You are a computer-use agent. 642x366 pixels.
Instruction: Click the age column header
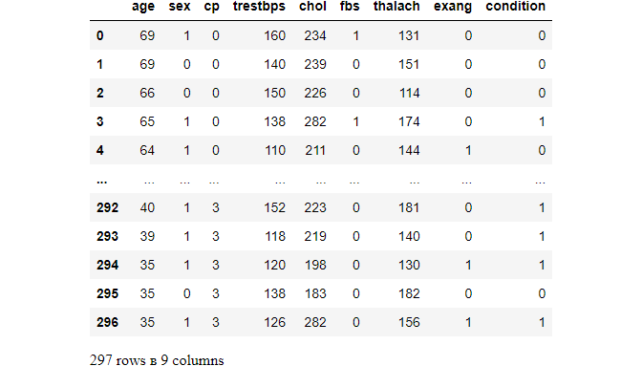(143, 7)
